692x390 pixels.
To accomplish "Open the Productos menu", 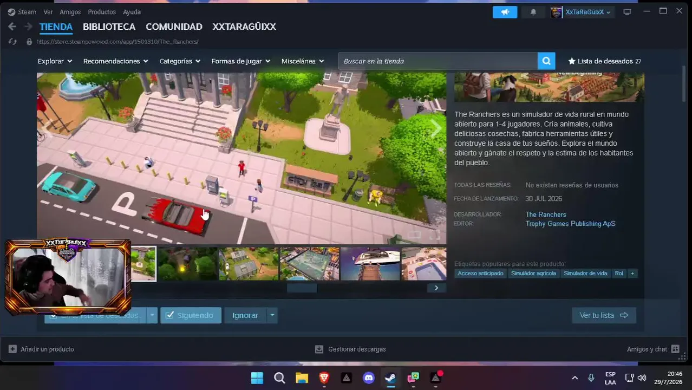I will [x=102, y=12].
